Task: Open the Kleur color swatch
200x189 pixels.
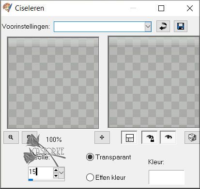Action: pos(167,177)
